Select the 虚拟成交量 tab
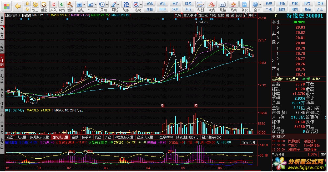Viewport: 328px width, 172px height. coord(60,137)
